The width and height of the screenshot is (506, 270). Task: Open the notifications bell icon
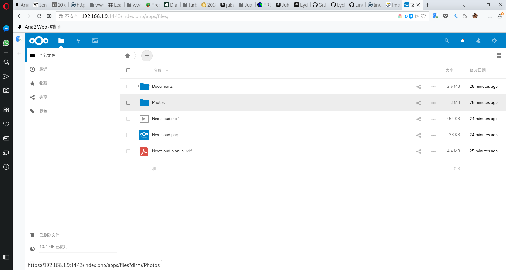point(463,41)
